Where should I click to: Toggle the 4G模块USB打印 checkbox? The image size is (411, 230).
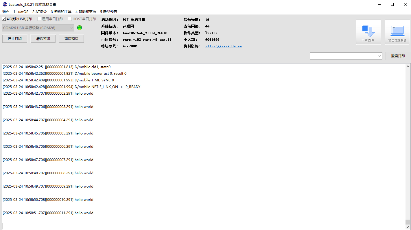[4, 19]
